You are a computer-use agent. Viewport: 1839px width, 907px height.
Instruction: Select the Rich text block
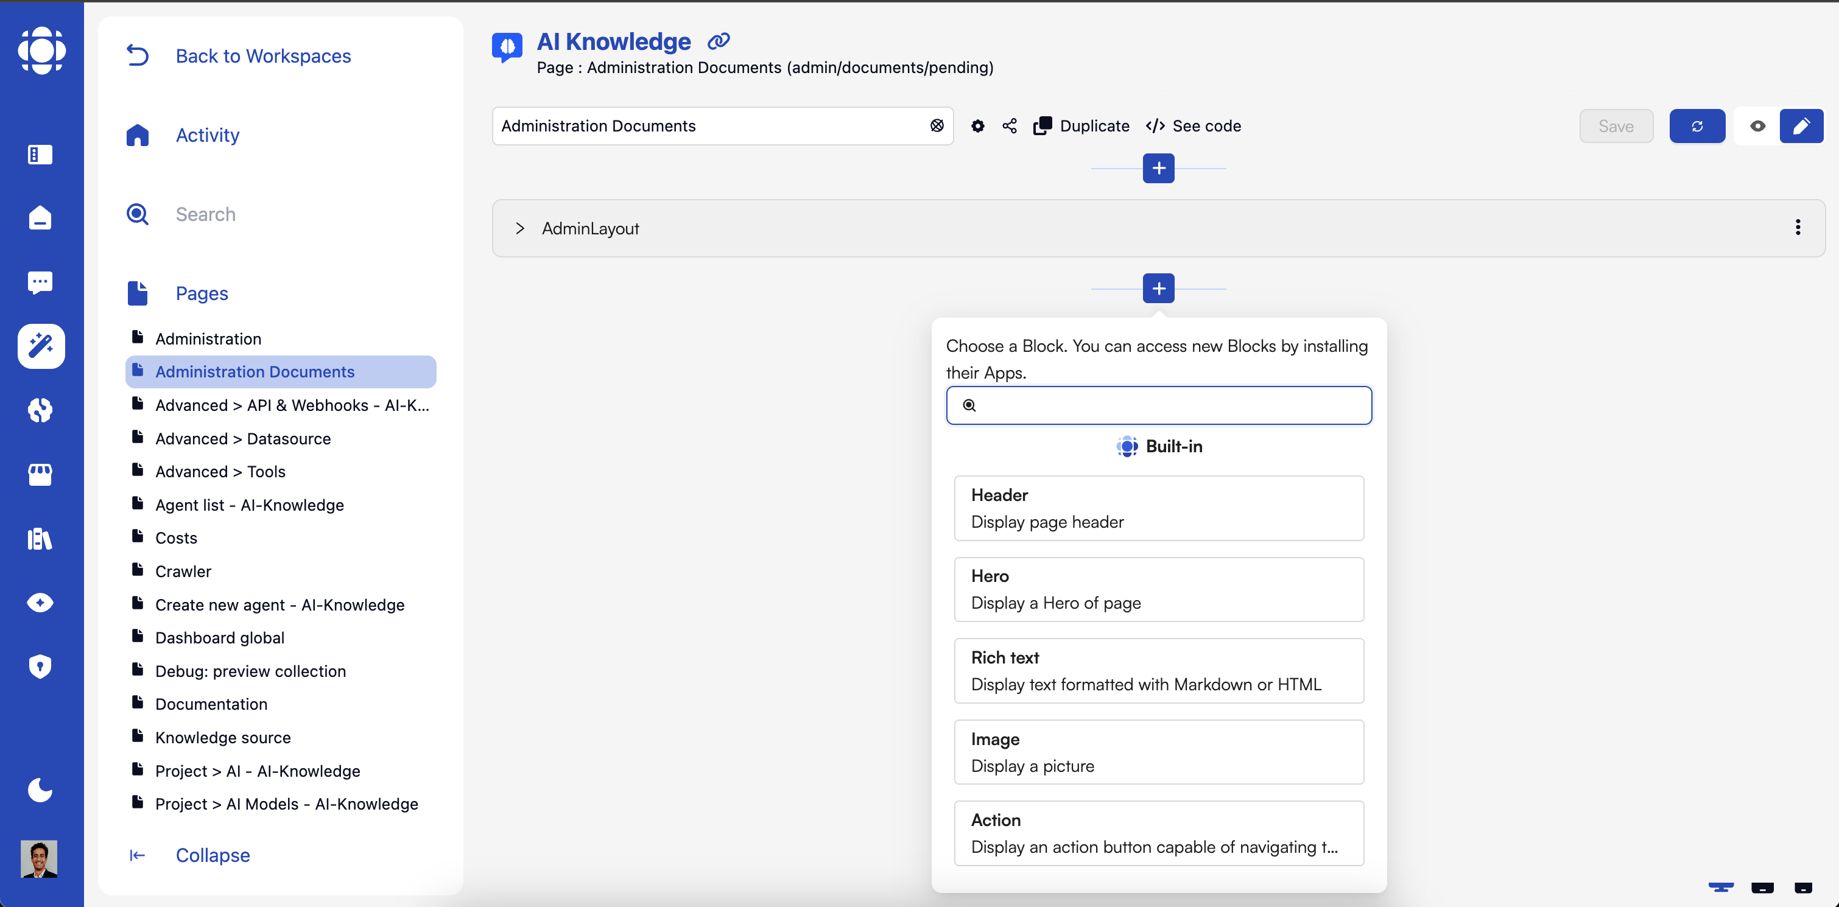(1158, 670)
